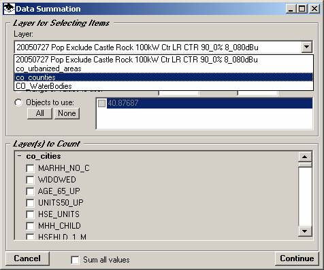Select the Objects to use radio button

[18, 102]
